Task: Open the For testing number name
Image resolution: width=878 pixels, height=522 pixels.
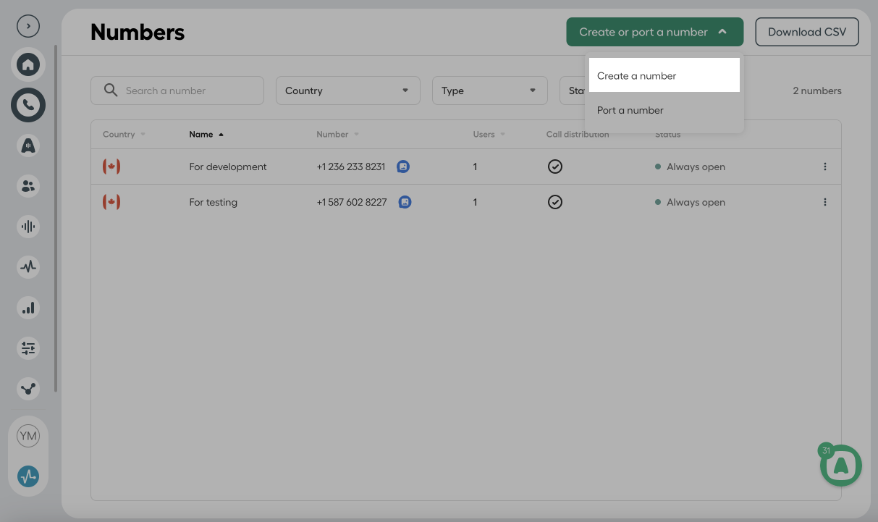Action: 214,202
